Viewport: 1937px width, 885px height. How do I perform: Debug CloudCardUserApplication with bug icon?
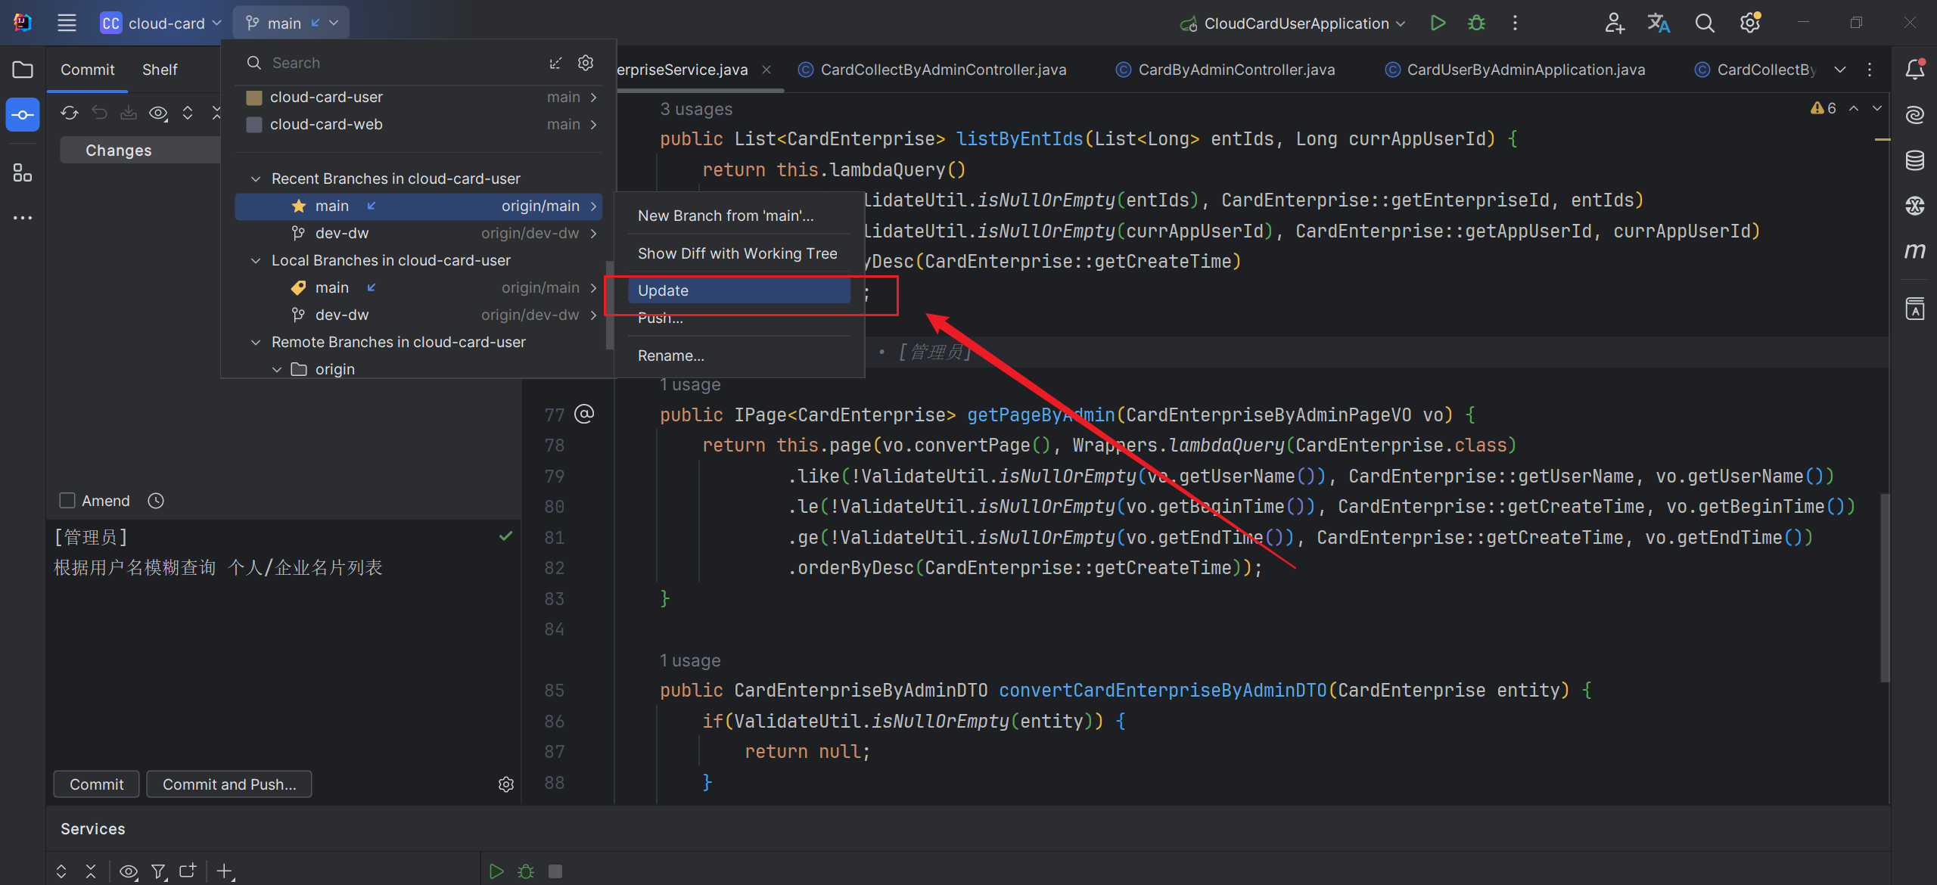click(1476, 23)
